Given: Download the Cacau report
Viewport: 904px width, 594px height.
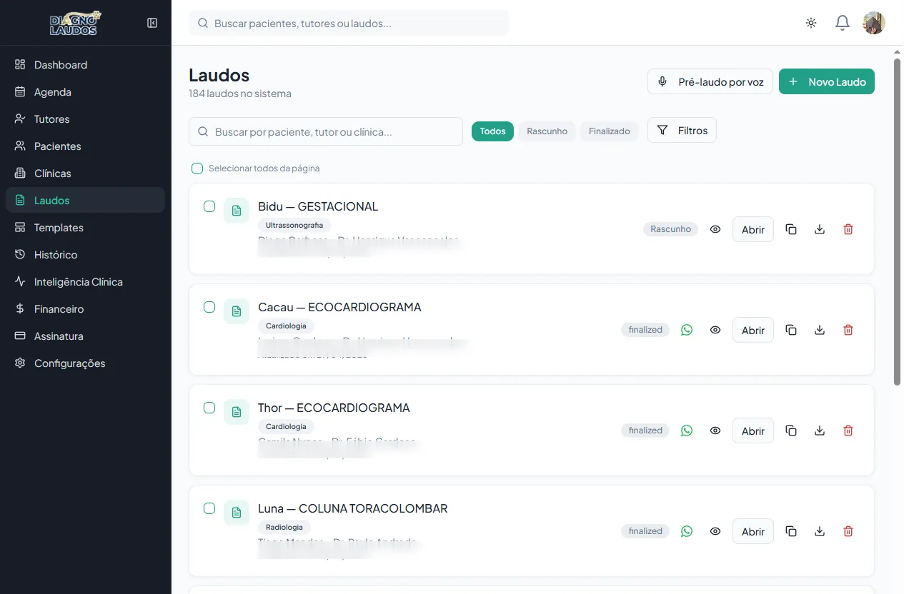Looking at the screenshot, I should tap(820, 330).
